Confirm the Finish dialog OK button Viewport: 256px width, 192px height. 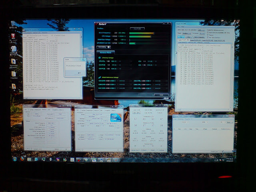point(79,73)
